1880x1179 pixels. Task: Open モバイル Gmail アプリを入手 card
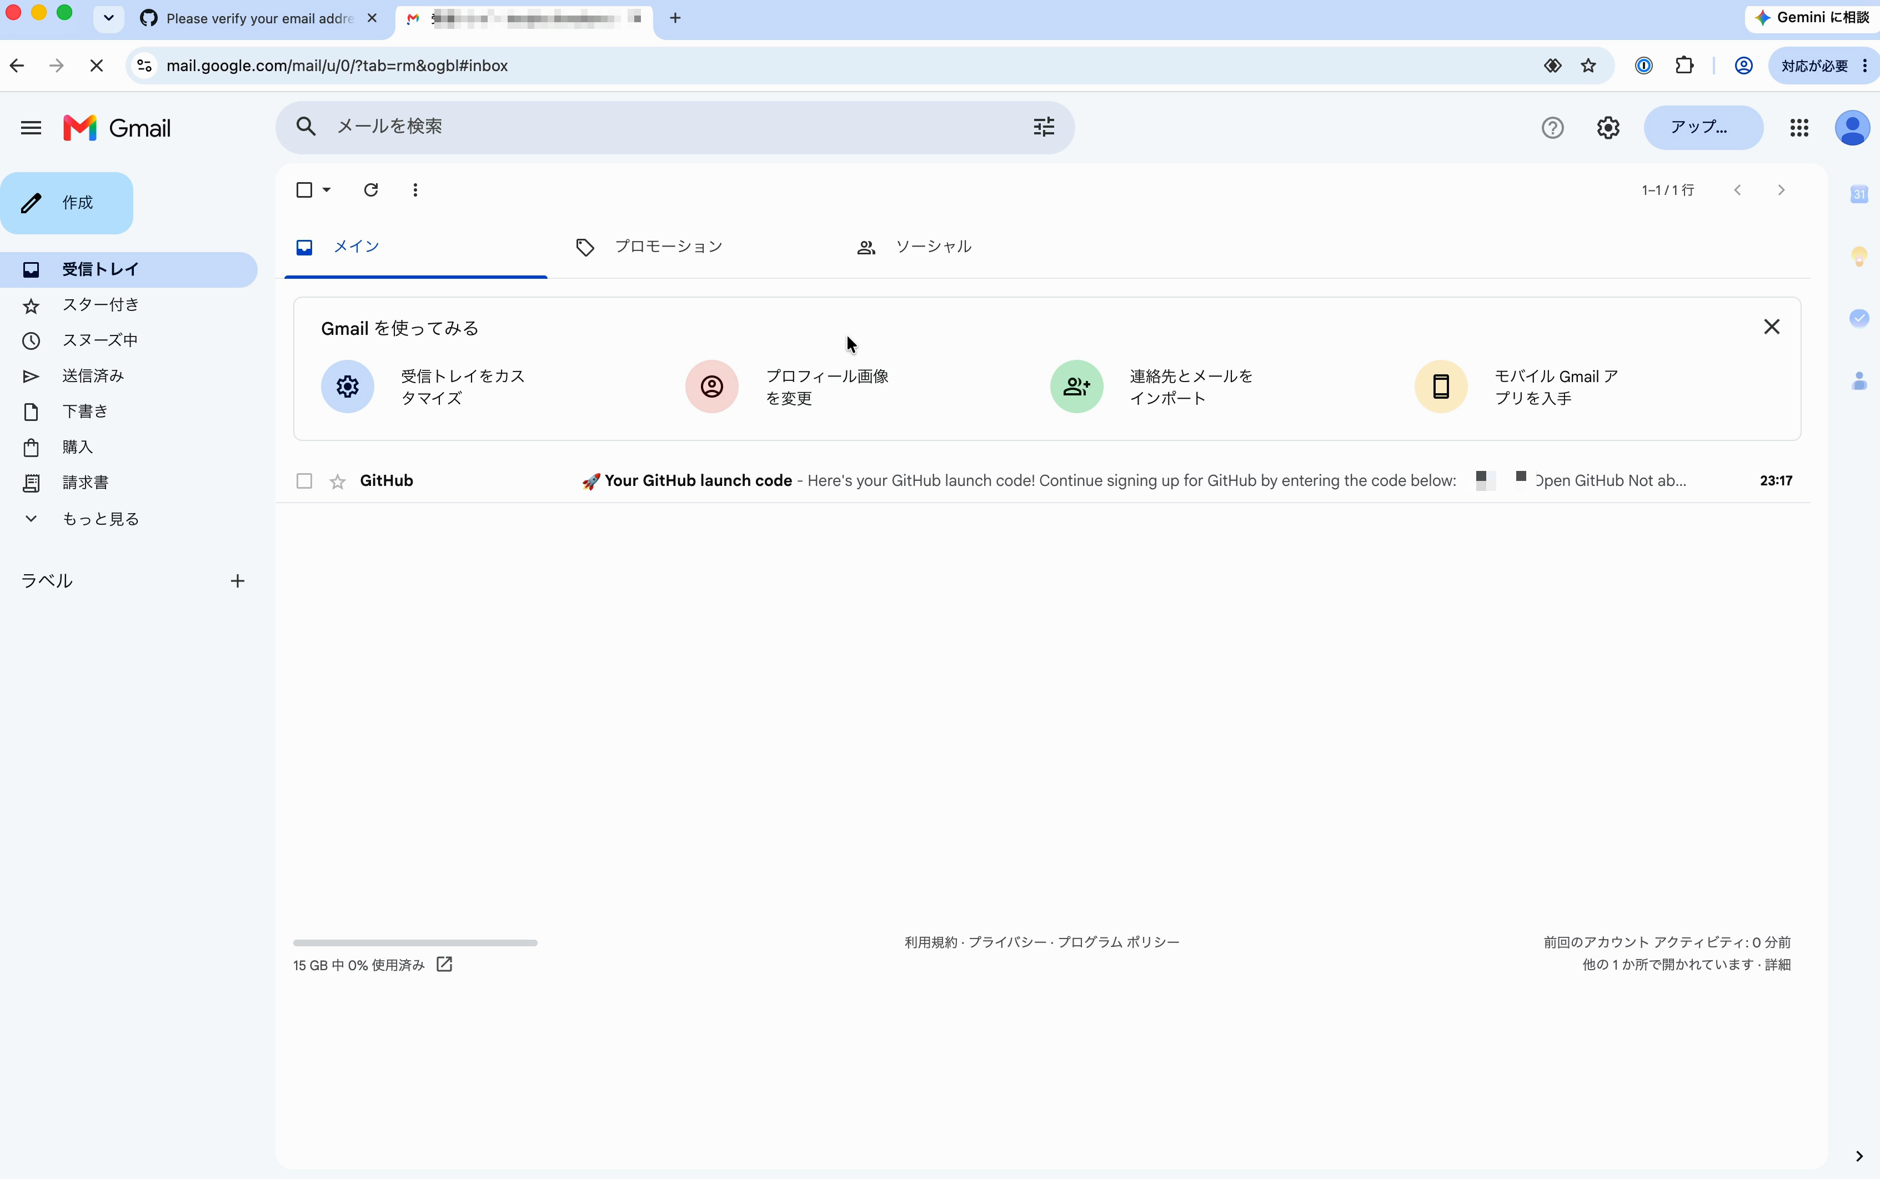(x=1517, y=387)
